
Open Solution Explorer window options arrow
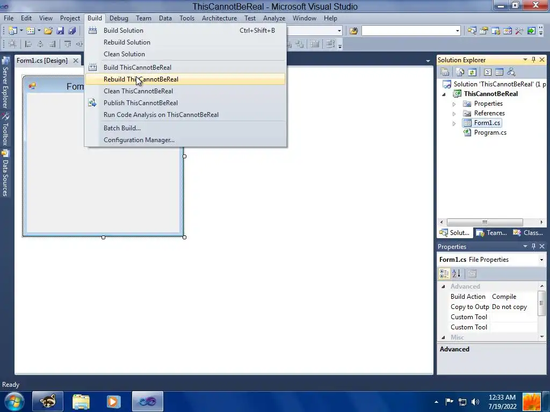tap(525, 60)
